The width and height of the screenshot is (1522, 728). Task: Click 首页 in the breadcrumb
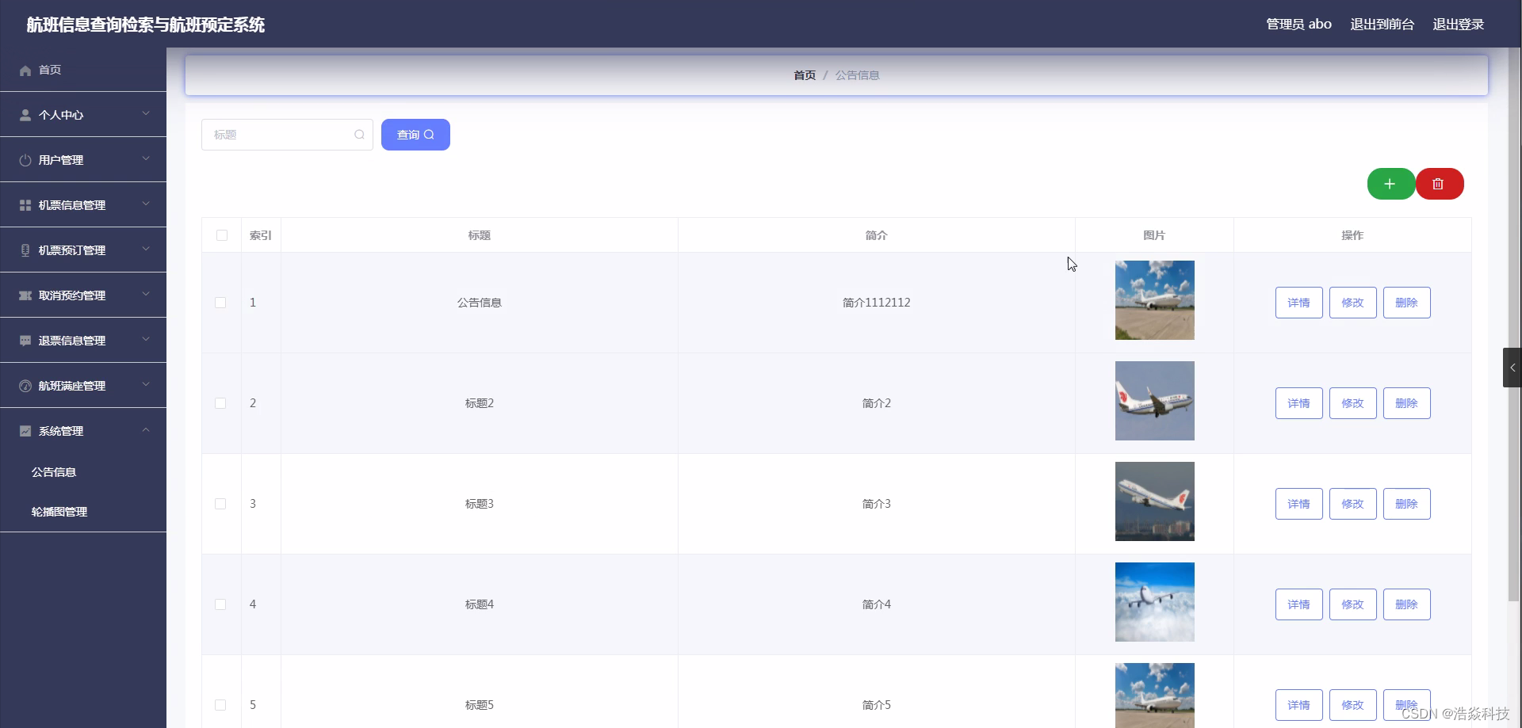click(x=805, y=75)
